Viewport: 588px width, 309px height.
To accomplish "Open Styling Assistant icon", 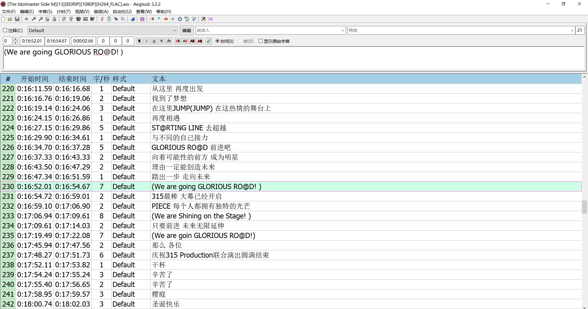I will pyautogui.click(x=159, y=19).
